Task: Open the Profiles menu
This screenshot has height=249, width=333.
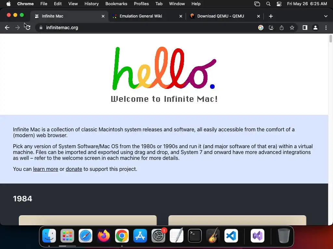Action: tap(141, 4)
